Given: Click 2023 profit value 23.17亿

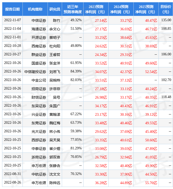Looking at the screenshot, I should point(101,115).
